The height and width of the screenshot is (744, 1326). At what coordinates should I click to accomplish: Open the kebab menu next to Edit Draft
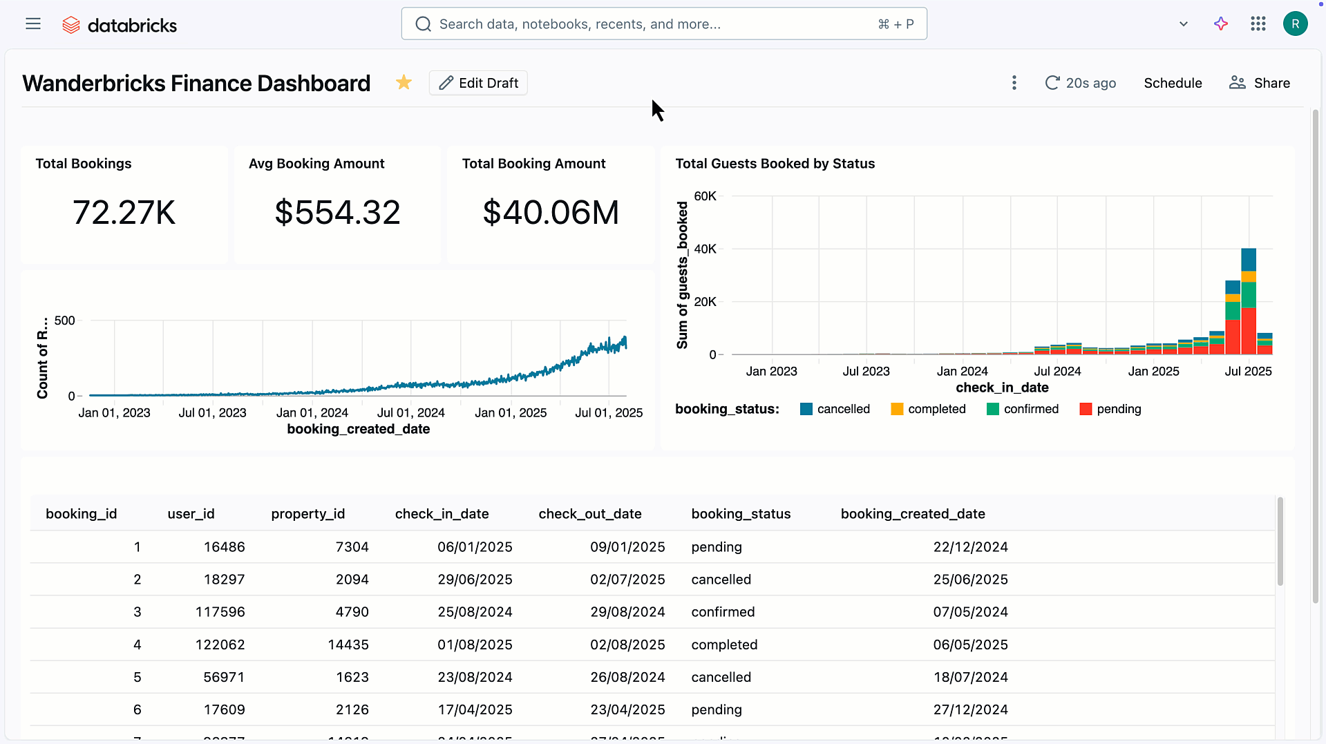click(x=1014, y=82)
